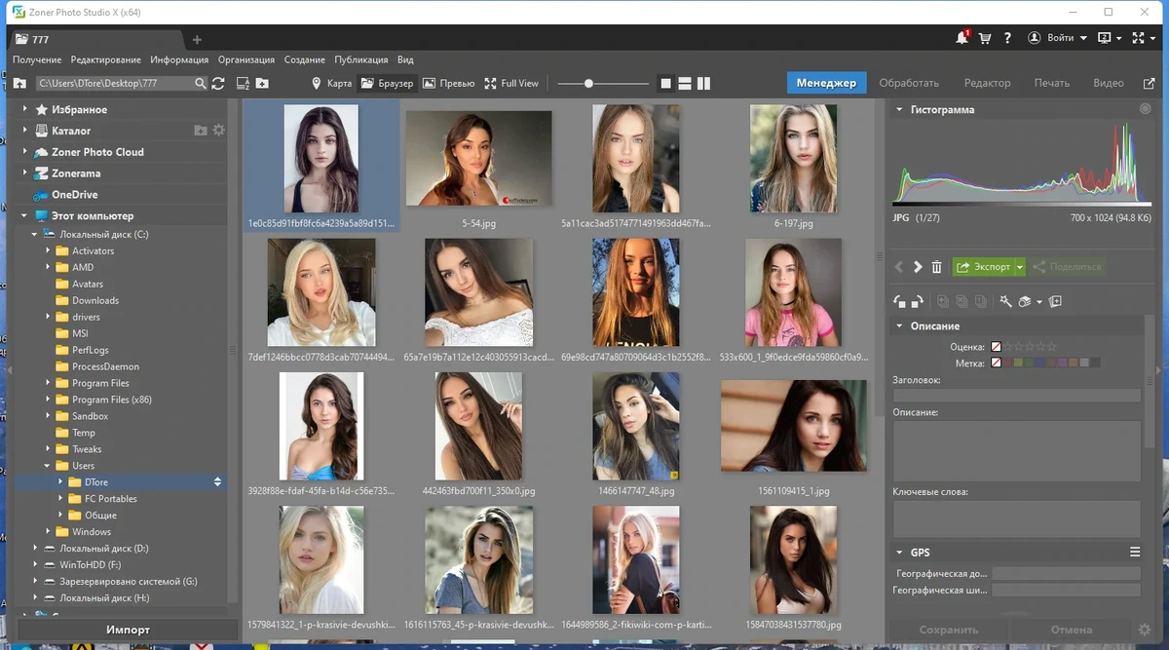Open Редактирование menu
1169x650 pixels.
[105, 59]
